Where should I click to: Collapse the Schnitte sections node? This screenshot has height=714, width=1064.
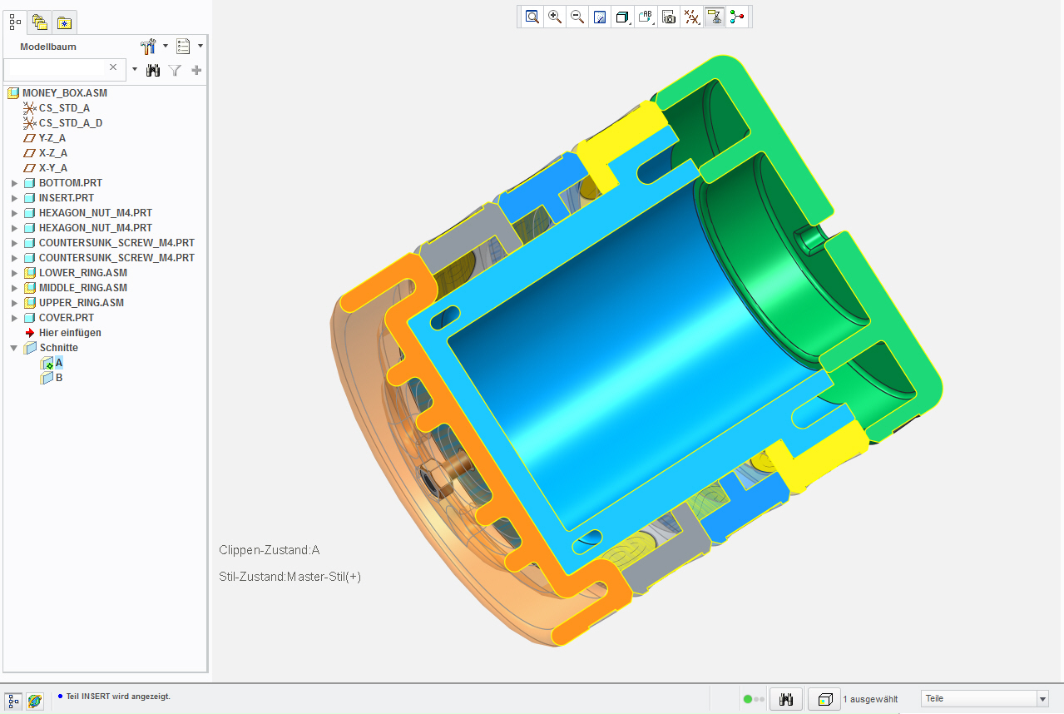point(14,348)
